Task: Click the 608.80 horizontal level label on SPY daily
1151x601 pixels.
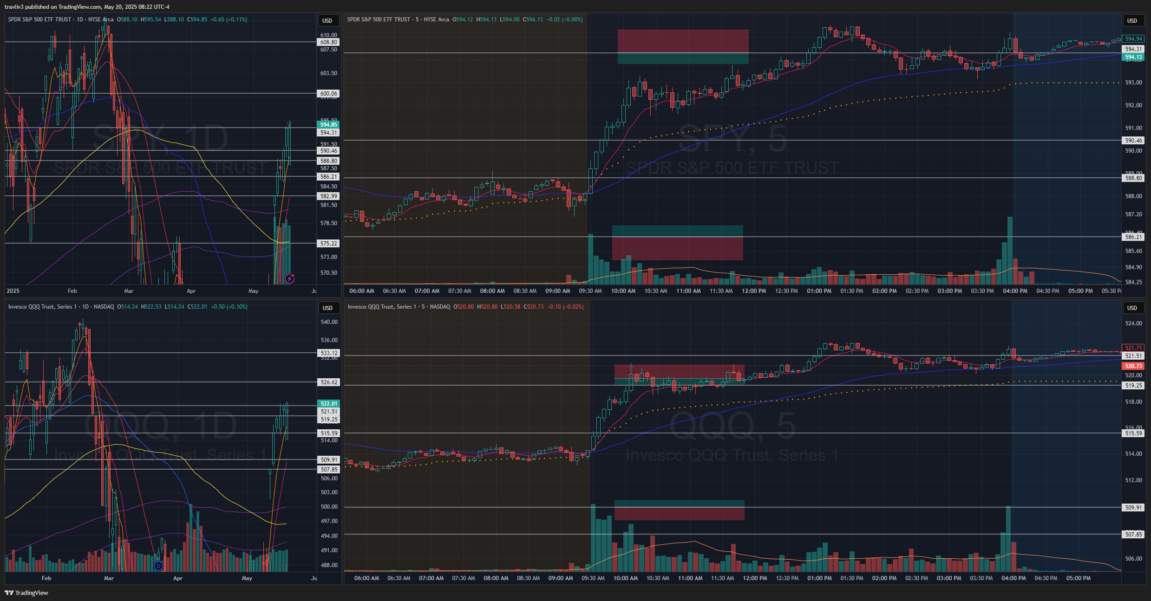Action: (328, 42)
